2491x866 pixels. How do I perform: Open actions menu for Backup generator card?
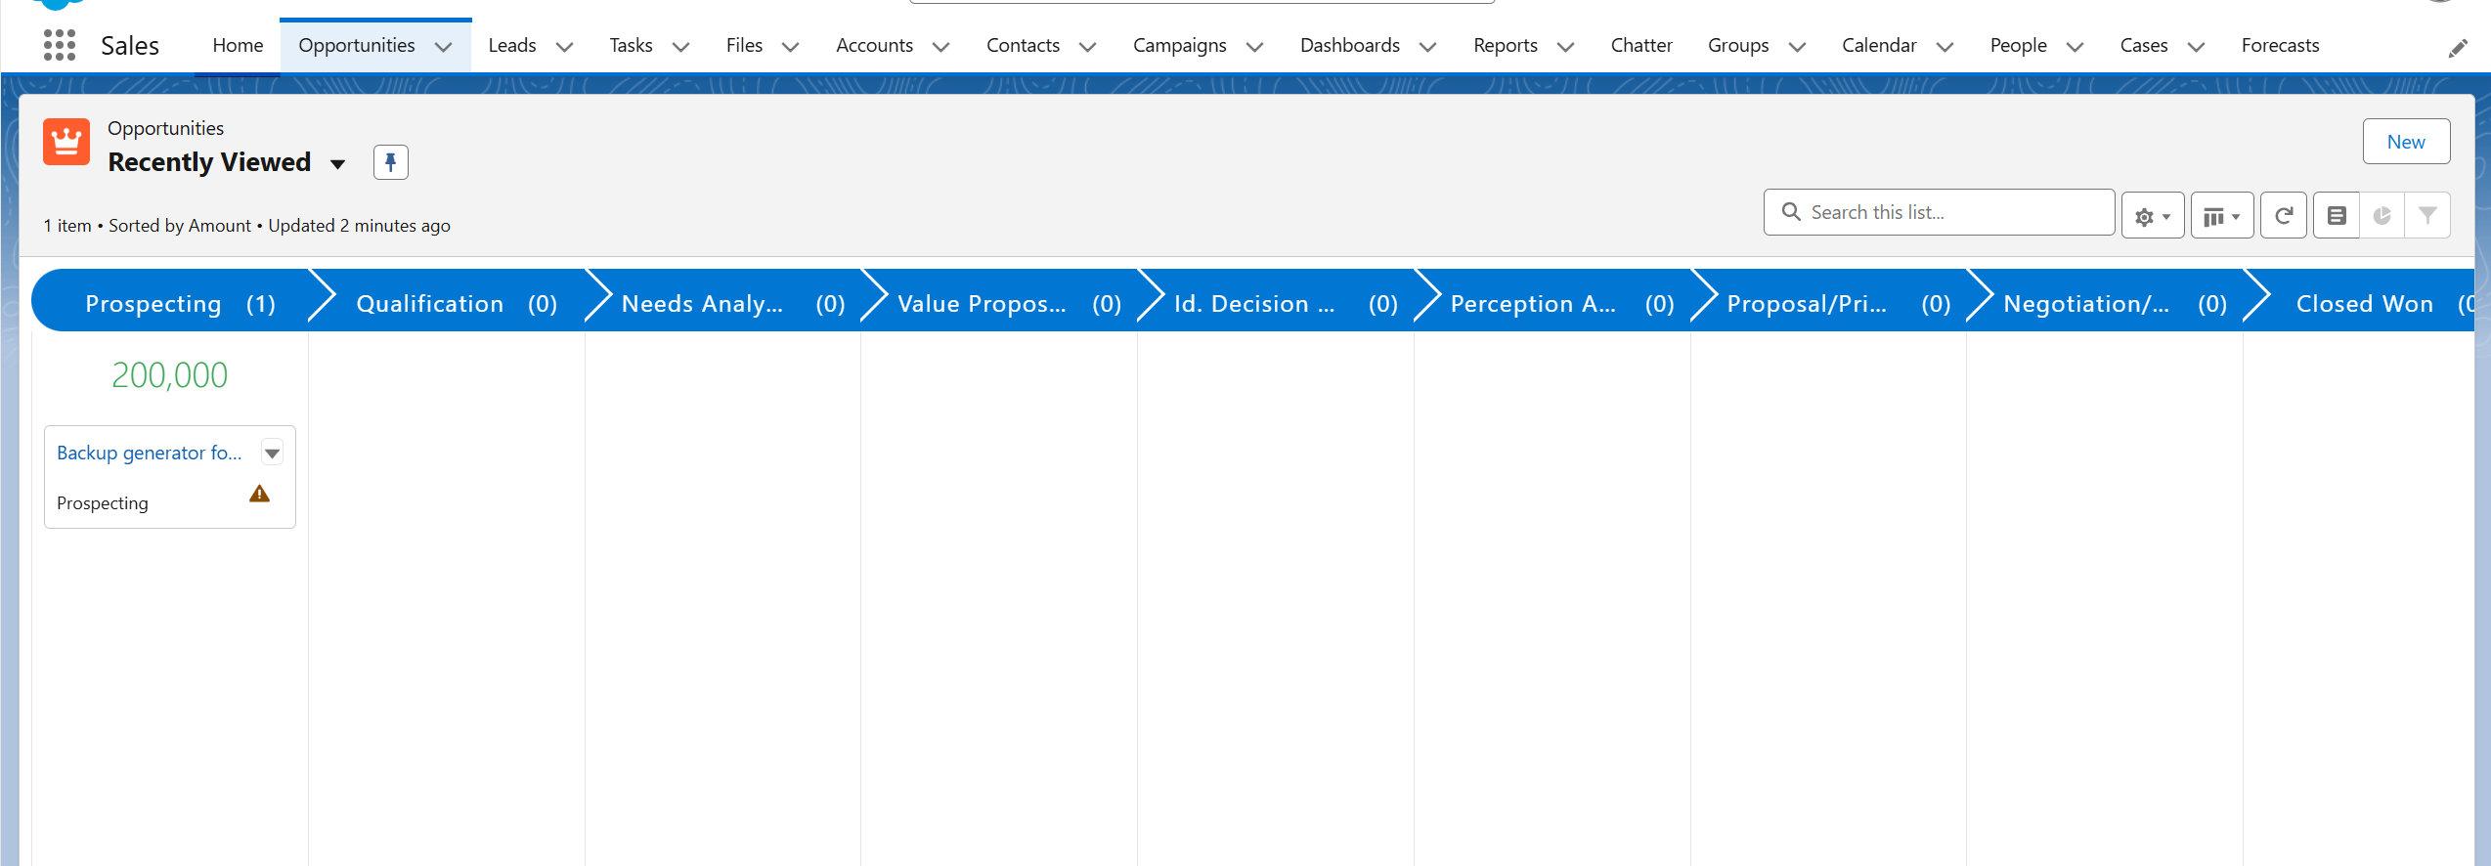[273, 453]
